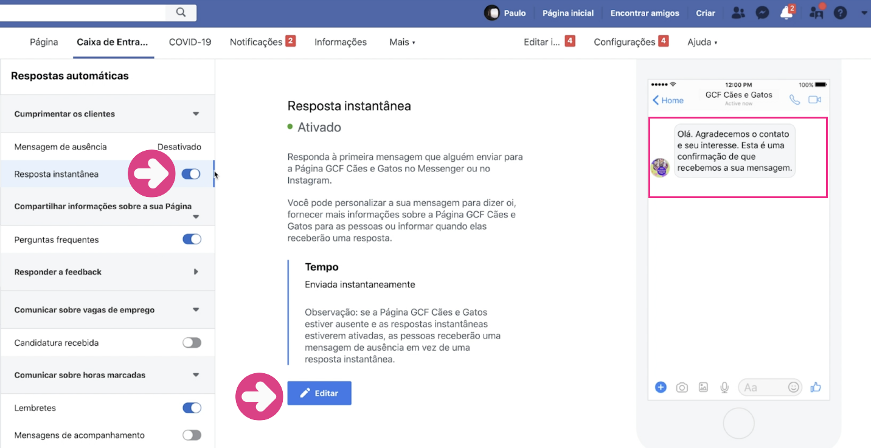871x448 pixels.
Task: Tap the microphone icon in message bar
Action: (x=724, y=387)
